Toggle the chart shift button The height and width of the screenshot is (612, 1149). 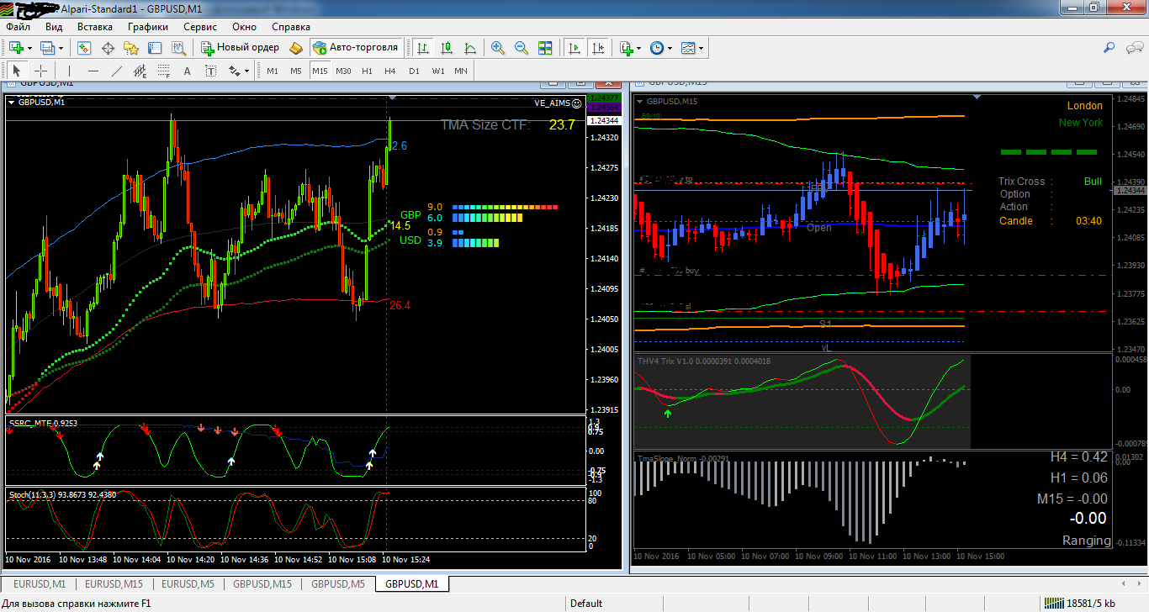(x=598, y=48)
